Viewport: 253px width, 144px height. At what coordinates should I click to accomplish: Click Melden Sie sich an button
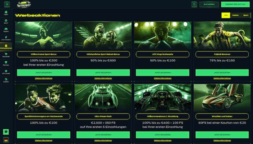[235, 4]
